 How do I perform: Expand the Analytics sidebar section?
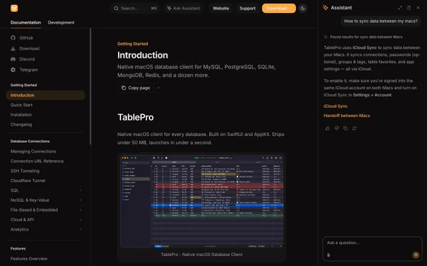[81, 229]
